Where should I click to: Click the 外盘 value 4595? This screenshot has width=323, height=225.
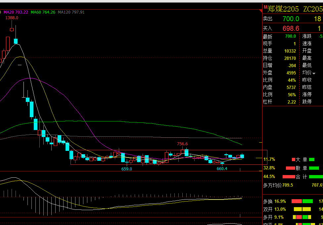[x=291, y=73]
